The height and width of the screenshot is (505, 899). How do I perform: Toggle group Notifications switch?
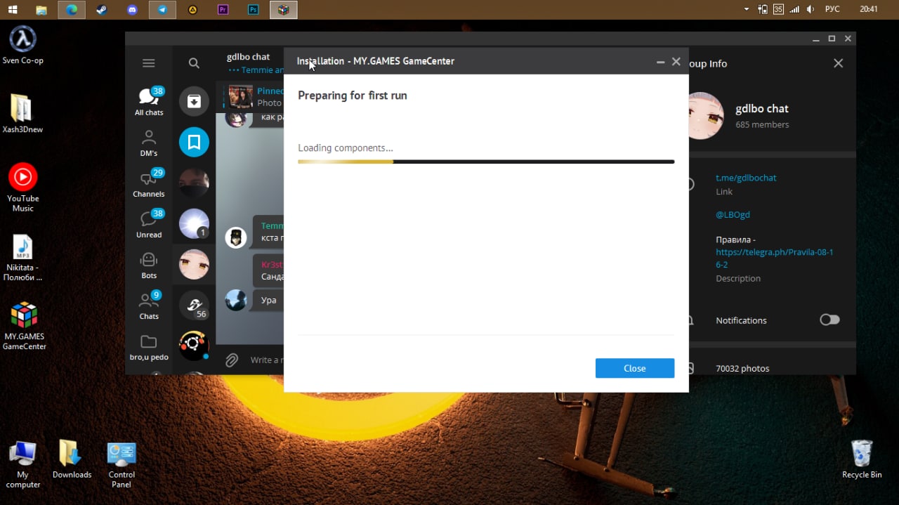[829, 320]
